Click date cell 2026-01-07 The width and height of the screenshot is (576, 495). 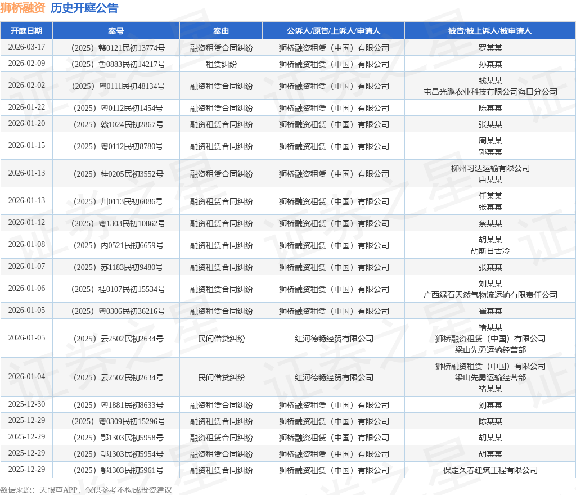coord(26,267)
